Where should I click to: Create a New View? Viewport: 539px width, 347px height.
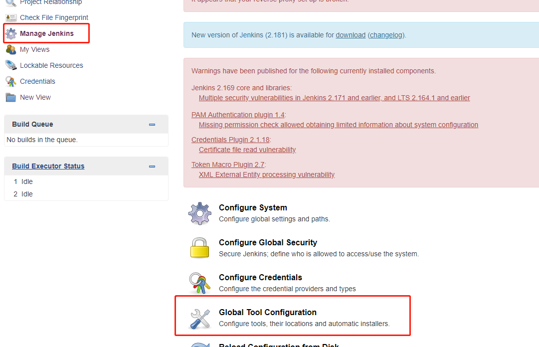35,97
